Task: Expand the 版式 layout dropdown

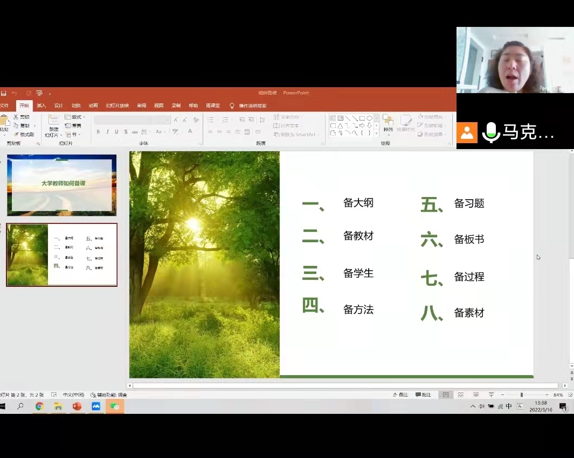Action: click(75, 117)
